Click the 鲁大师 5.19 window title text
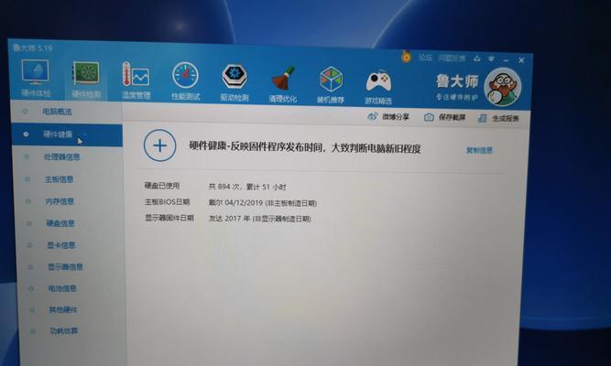Image resolution: width=611 pixels, height=366 pixels. click(x=33, y=48)
